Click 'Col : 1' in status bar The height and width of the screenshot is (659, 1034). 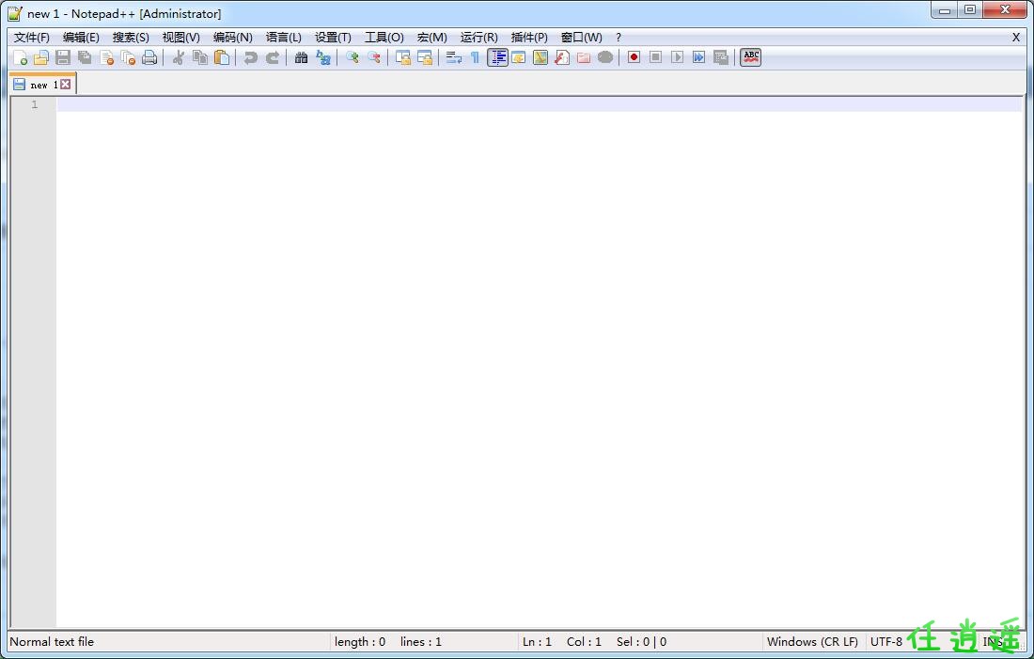coord(584,642)
